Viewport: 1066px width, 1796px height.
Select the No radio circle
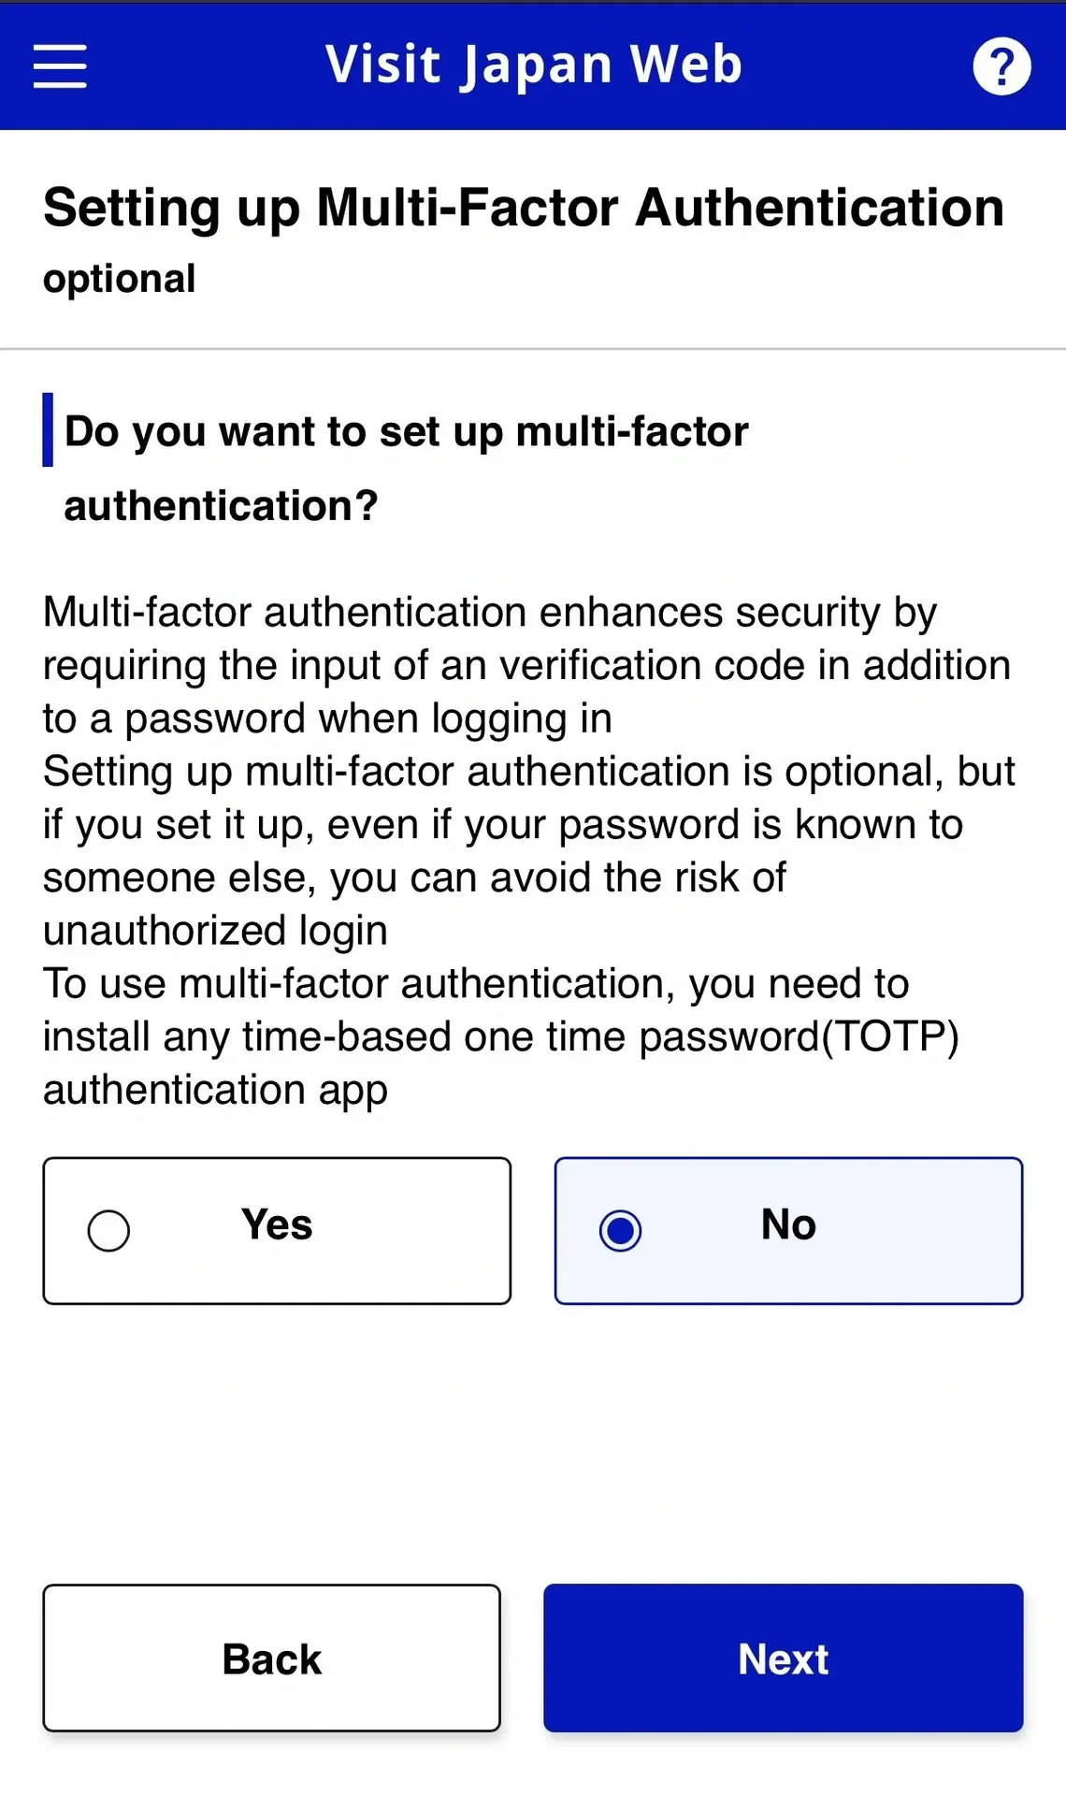pyautogui.click(x=620, y=1230)
